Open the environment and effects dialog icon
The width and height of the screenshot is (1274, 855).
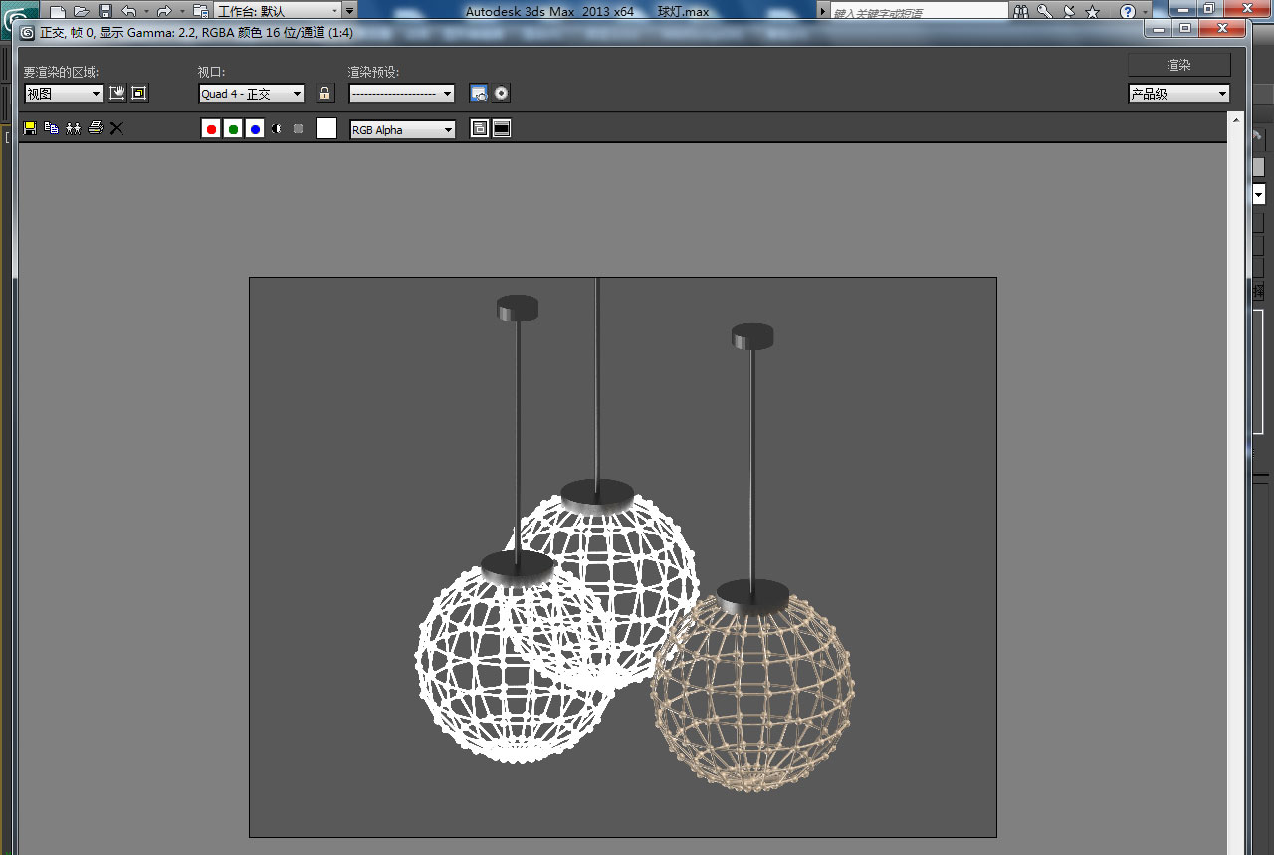pyautogui.click(x=502, y=93)
